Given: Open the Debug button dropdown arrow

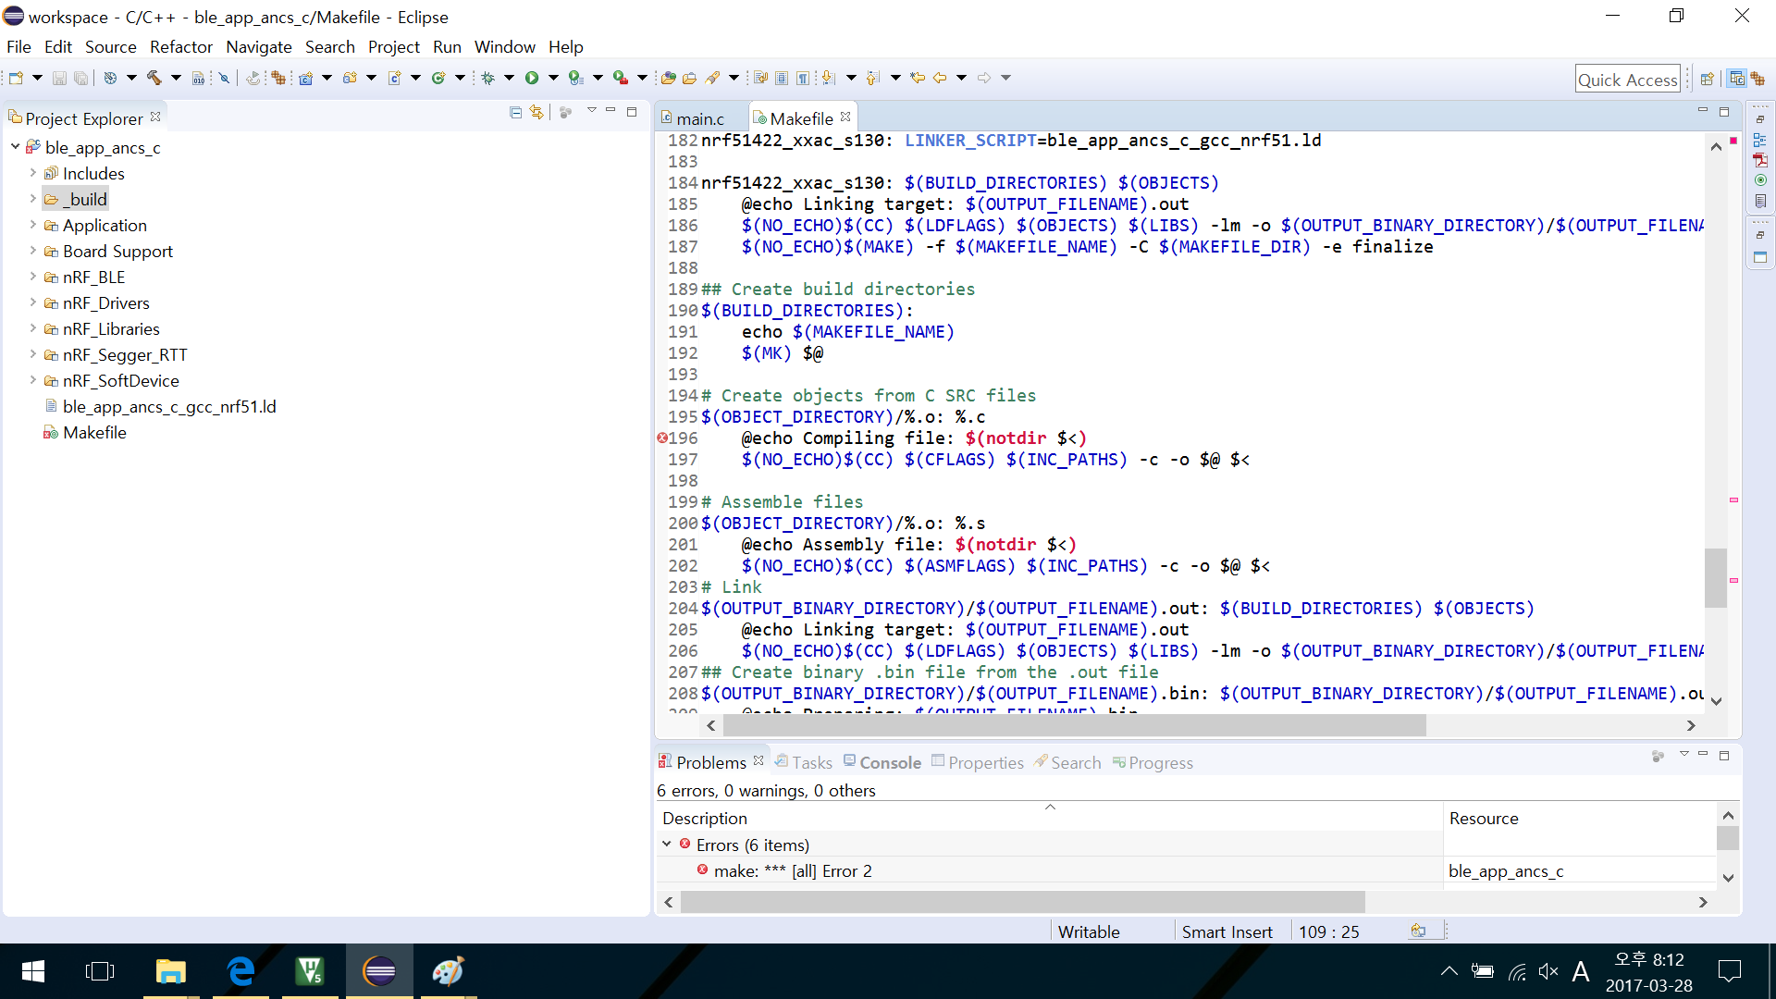Looking at the screenshot, I should tap(509, 78).
